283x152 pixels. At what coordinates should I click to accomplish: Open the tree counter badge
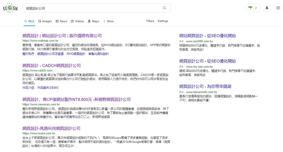click(x=253, y=8)
